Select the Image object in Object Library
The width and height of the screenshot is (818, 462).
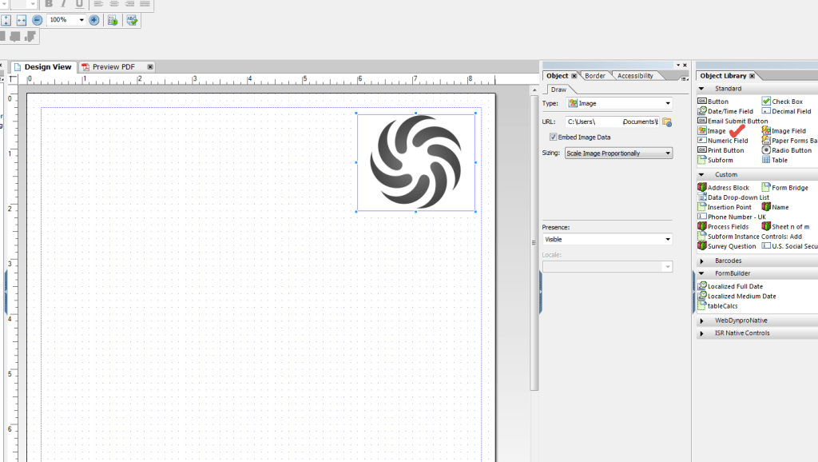[x=718, y=130]
